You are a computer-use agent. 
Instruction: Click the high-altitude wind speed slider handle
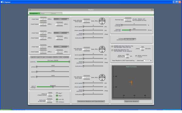click(83, 27)
